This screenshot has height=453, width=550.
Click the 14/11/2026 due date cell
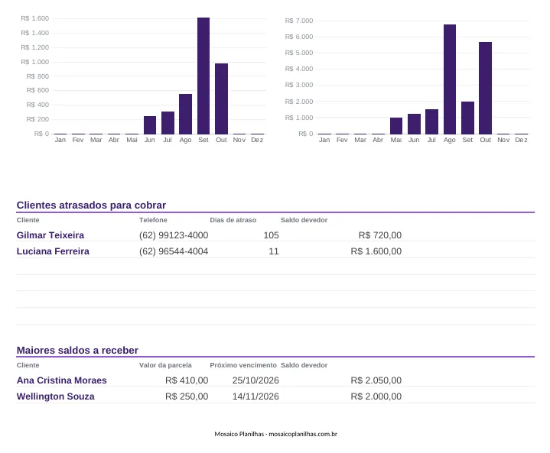[255, 396]
